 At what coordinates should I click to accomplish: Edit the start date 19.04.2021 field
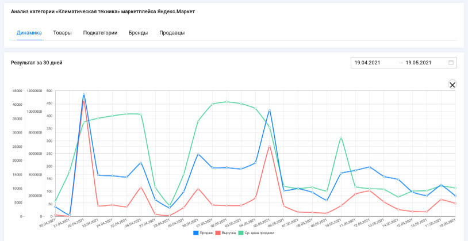pyautogui.click(x=374, y=63)
